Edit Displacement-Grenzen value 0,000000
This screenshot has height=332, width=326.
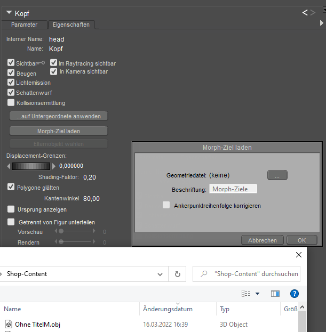pyautogui.click(x=71, y=166)
